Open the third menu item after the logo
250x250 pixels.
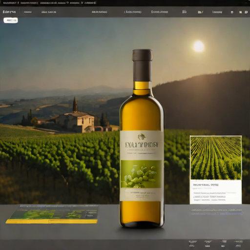[49, 12]
